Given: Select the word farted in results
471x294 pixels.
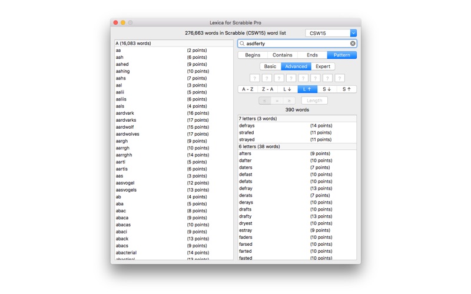Looking at the screenshot, I should coord(297,251).
